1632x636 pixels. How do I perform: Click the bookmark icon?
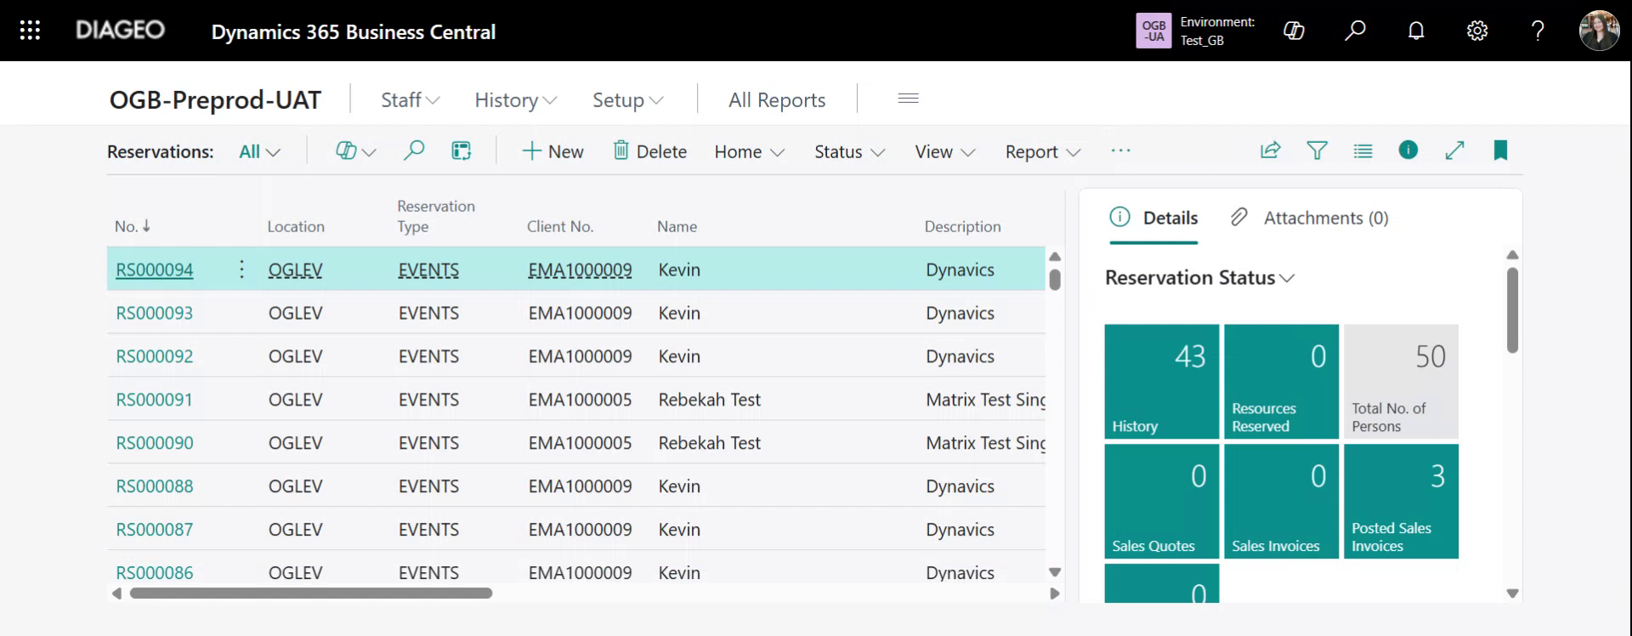(1500, 150)
